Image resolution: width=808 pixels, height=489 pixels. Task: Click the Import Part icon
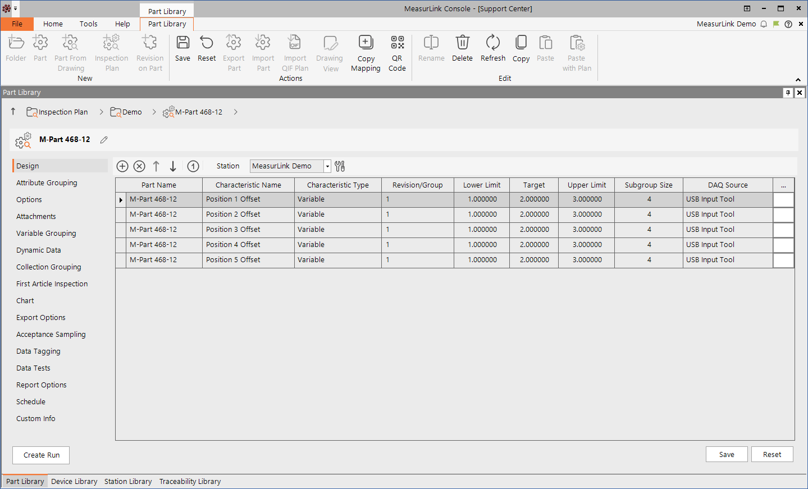263,43
